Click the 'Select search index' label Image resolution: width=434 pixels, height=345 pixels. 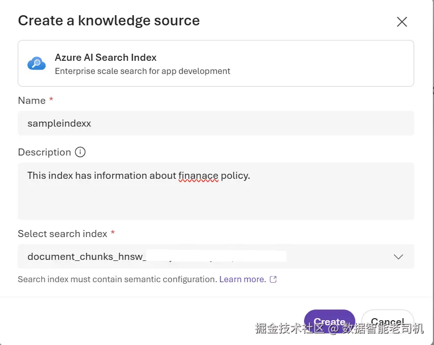(x=62, y=234)
